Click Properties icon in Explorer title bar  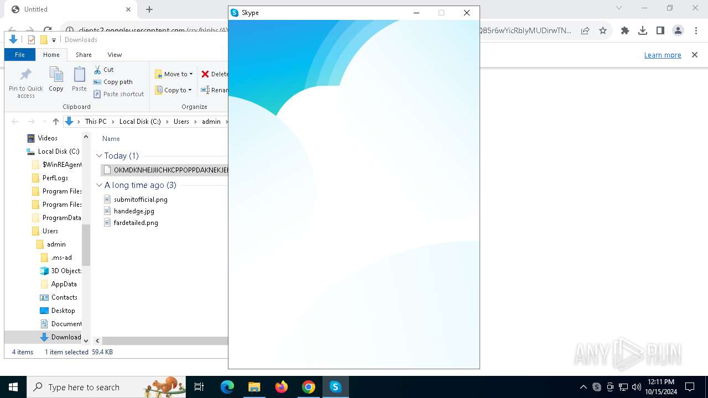(32, 40)
